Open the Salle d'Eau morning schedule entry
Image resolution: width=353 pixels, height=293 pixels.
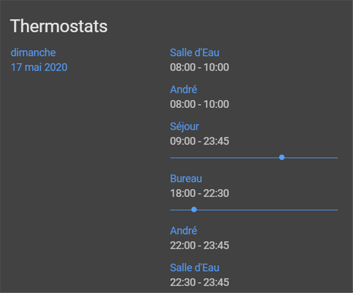point(194,53)
